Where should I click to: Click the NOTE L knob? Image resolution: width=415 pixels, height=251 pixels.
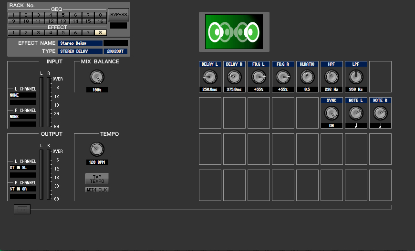pyautogui.click(x=356, y=113)
